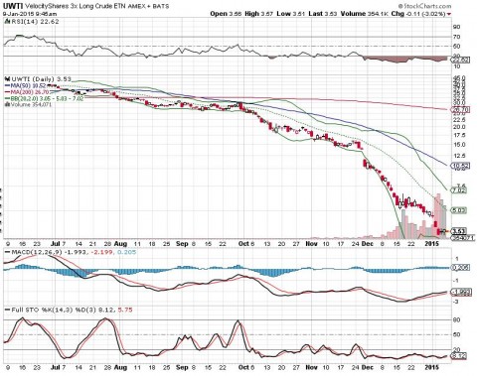The height and width of the screenshot is (376, 477).
Task: Click 'Nov' on the date axis under the price chart
Action: point(312,244)
